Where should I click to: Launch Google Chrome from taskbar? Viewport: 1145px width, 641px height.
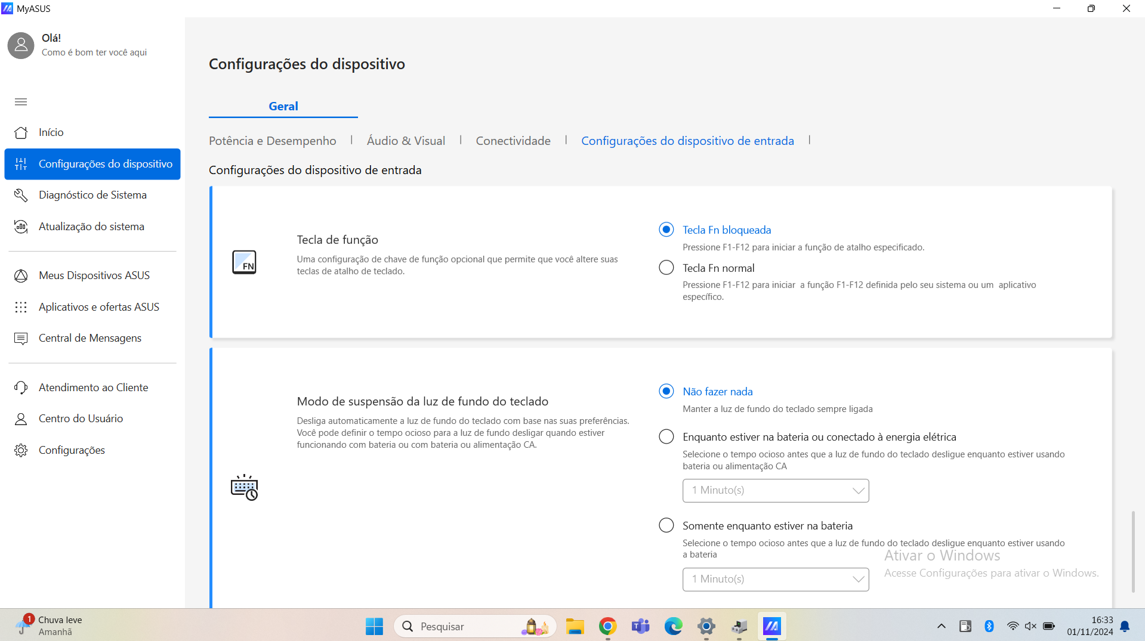click(x=608, y=626)
